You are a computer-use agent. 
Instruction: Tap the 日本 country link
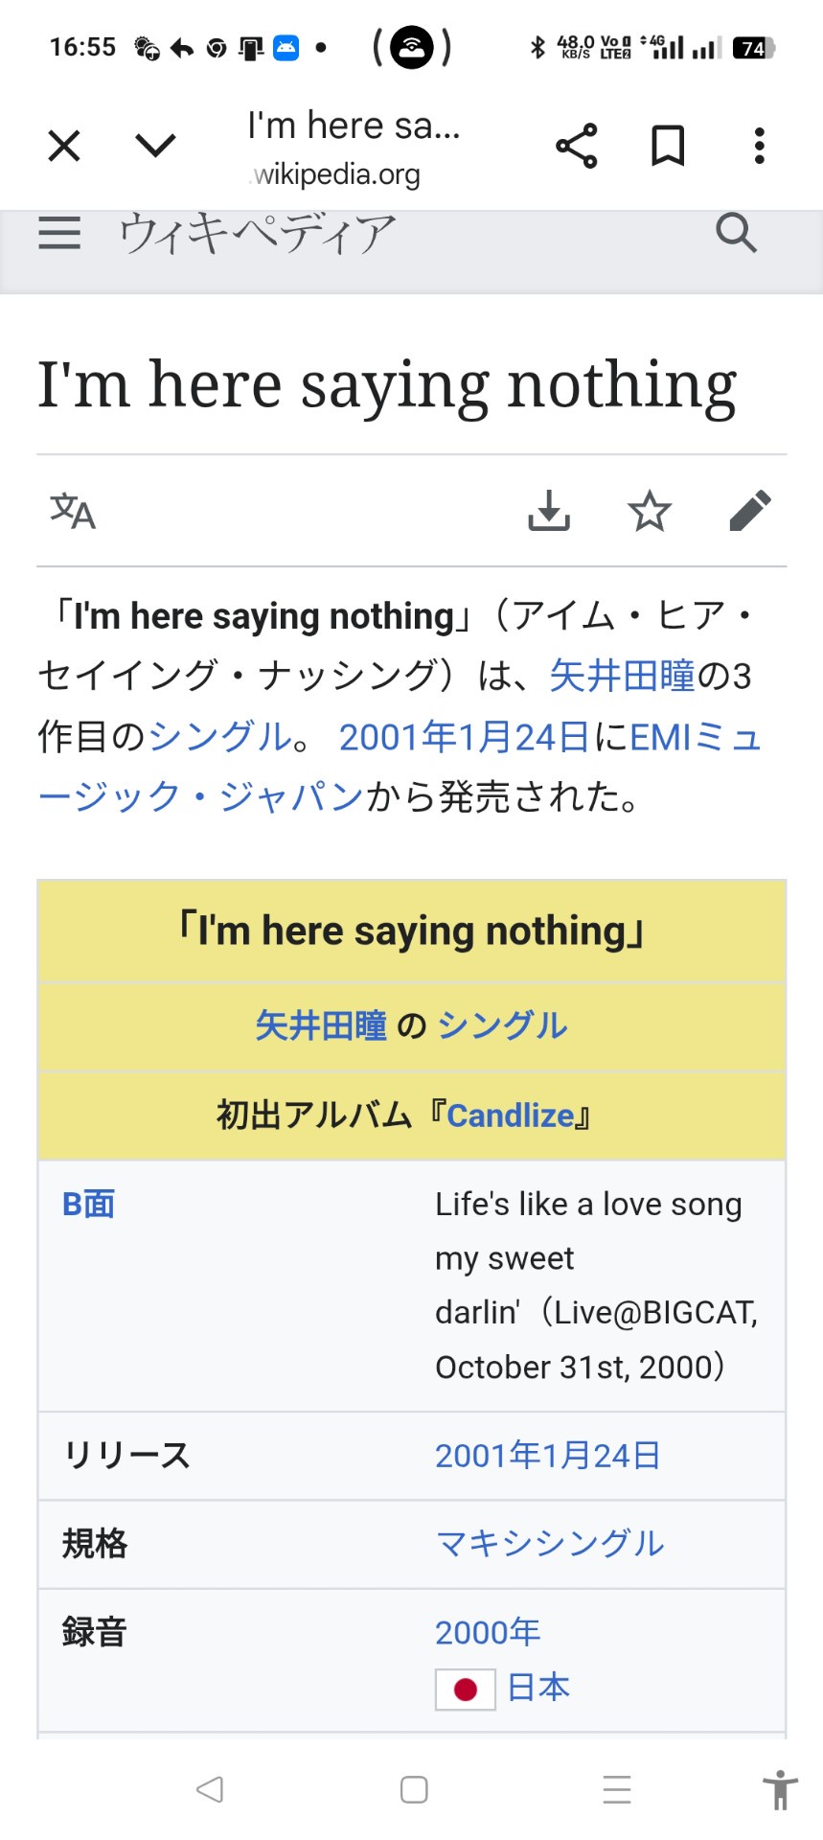click(538, 1687)
